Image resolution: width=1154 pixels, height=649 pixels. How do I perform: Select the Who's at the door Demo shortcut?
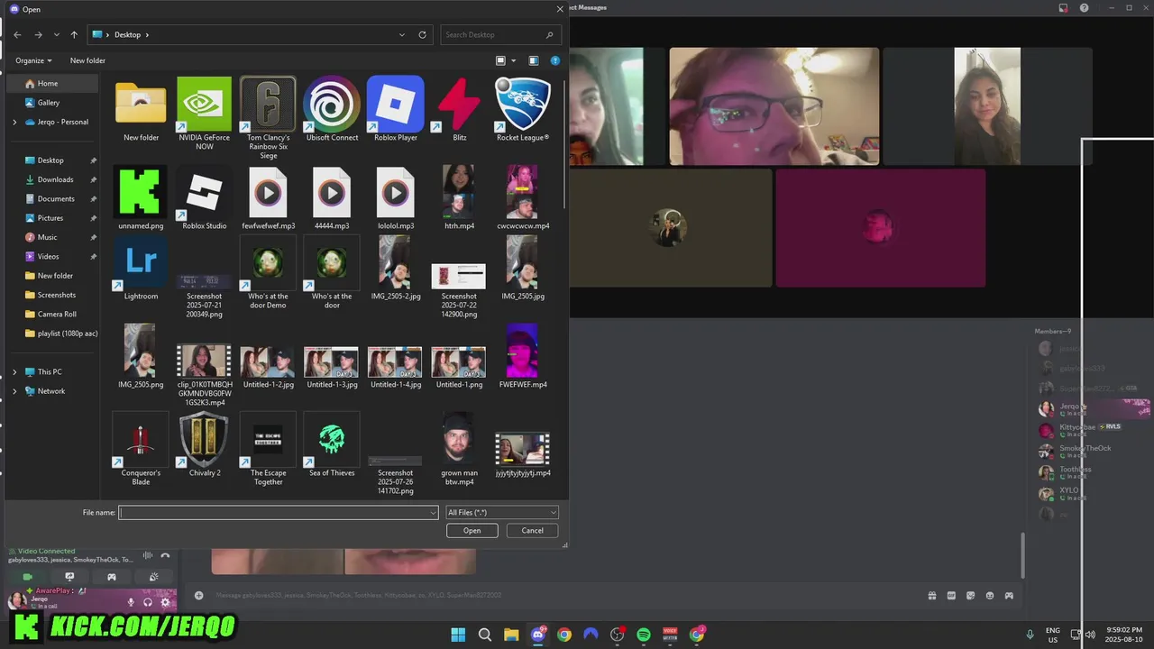click(x=268, y=272)
